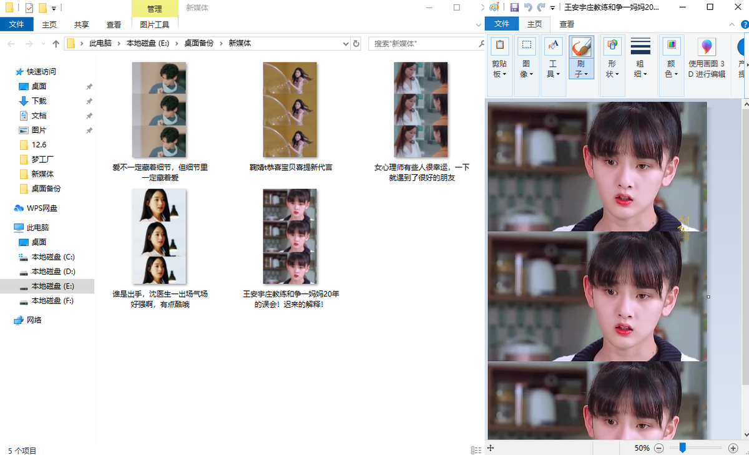Click the Save icon in Paint's quick access toolbar

pos(514,7)
